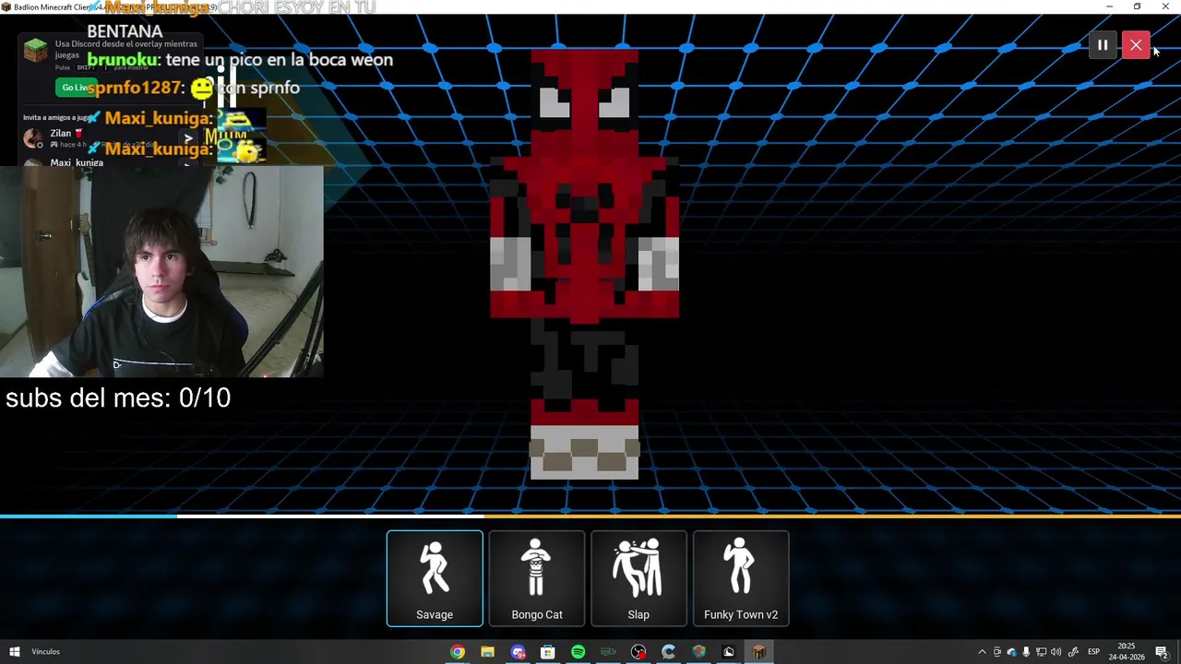Open Google Chrome from the taskbar
The width and height of the screenshot is (1181, 664).
(458, 652)
